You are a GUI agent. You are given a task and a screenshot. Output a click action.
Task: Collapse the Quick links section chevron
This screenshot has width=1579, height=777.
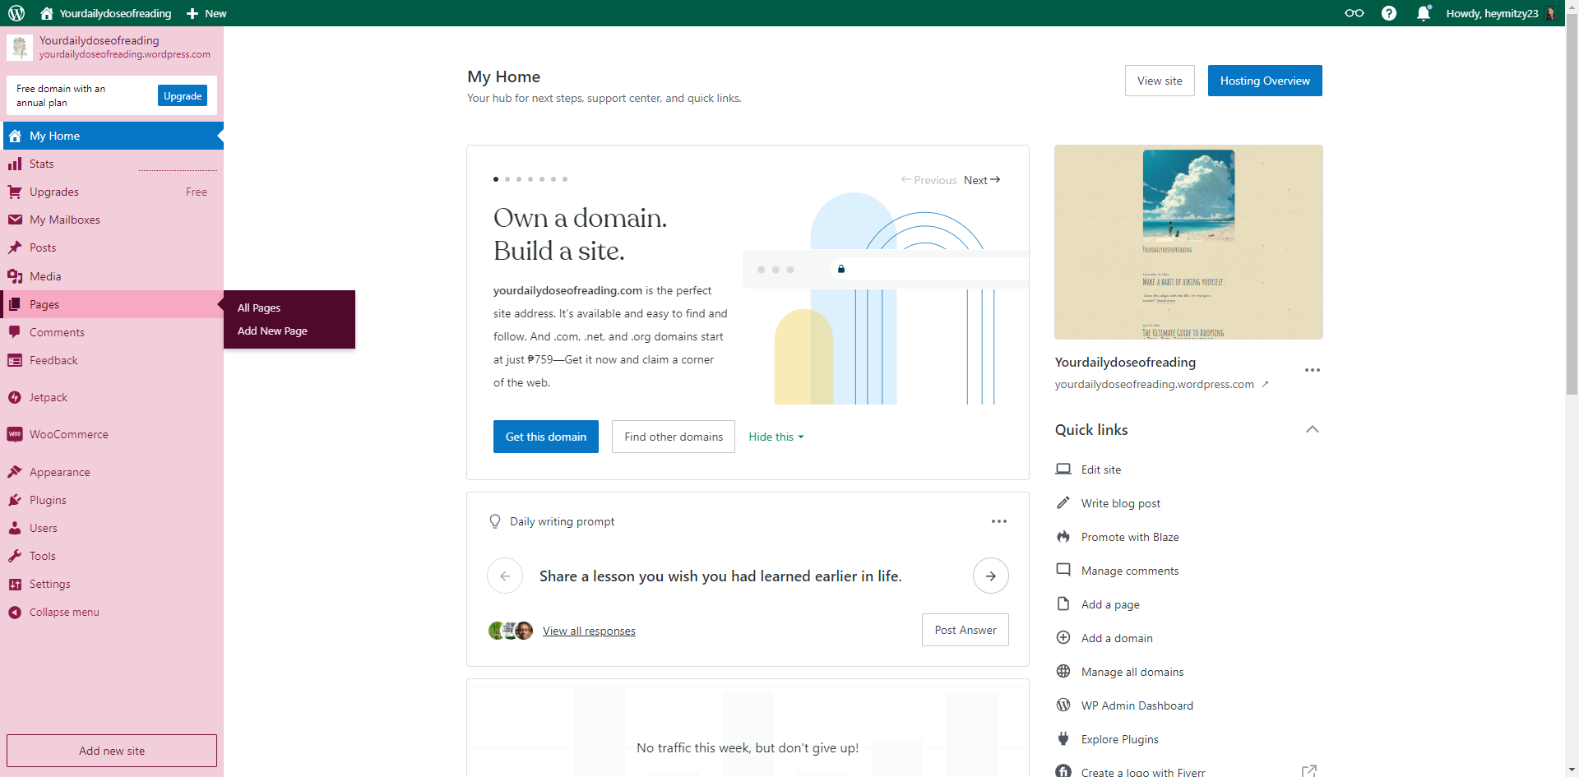1313,429
